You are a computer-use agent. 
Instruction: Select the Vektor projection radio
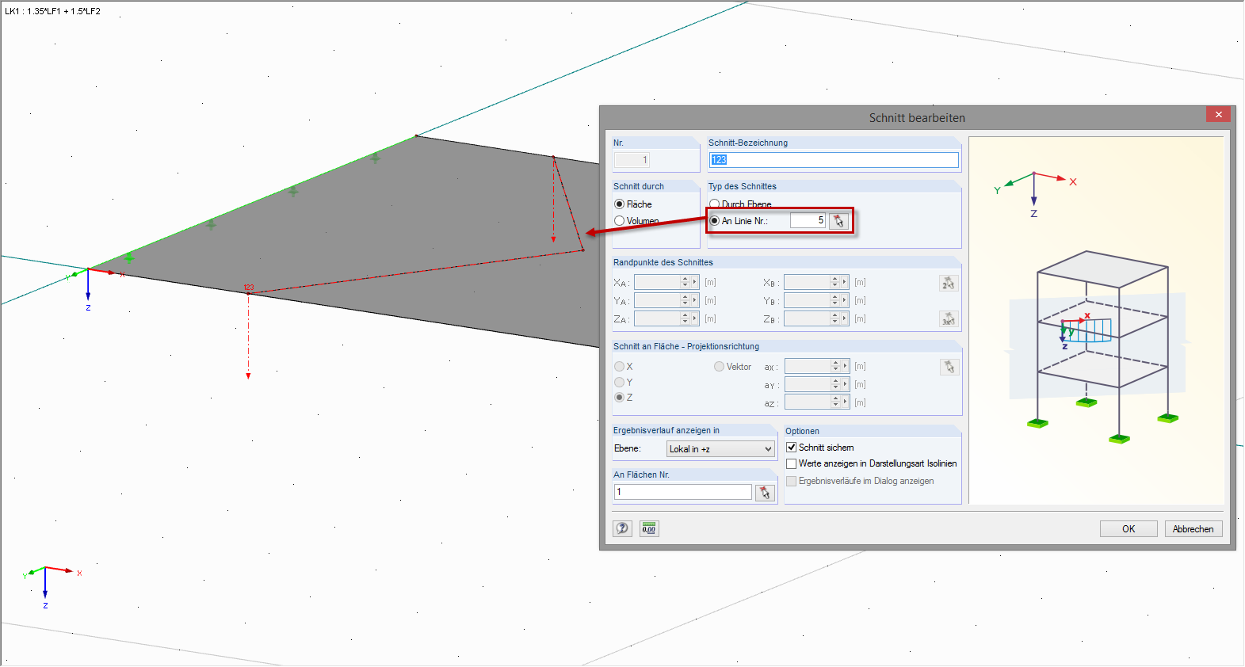[719, 367]
